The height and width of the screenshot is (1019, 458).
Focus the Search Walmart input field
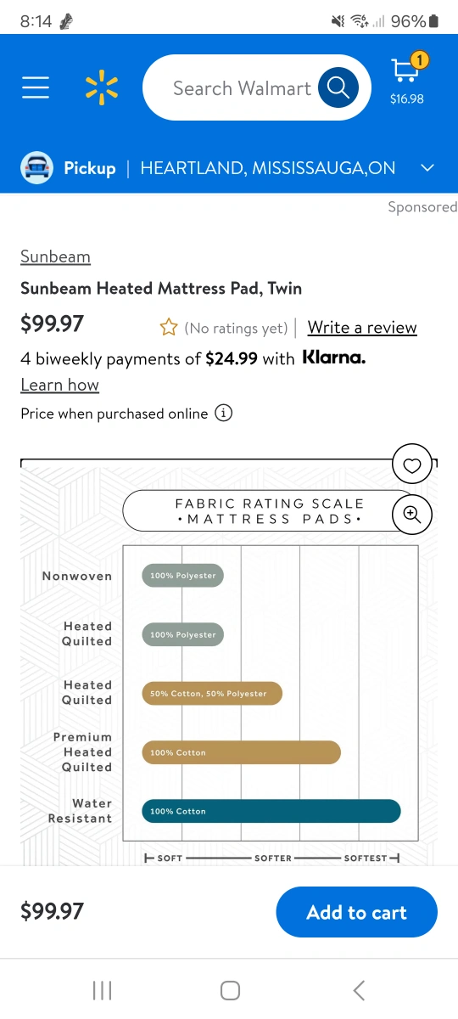[242, 87]
